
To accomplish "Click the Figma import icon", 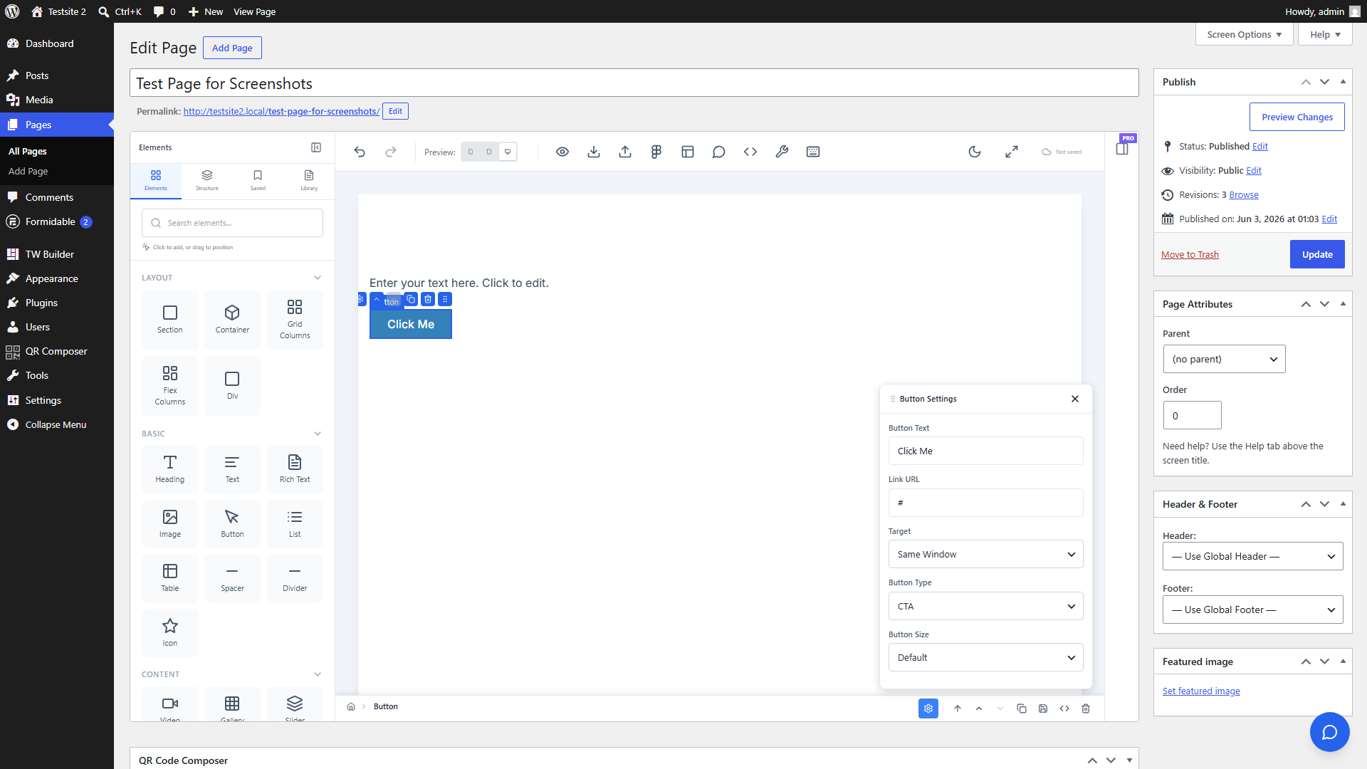I will [656, 152].
